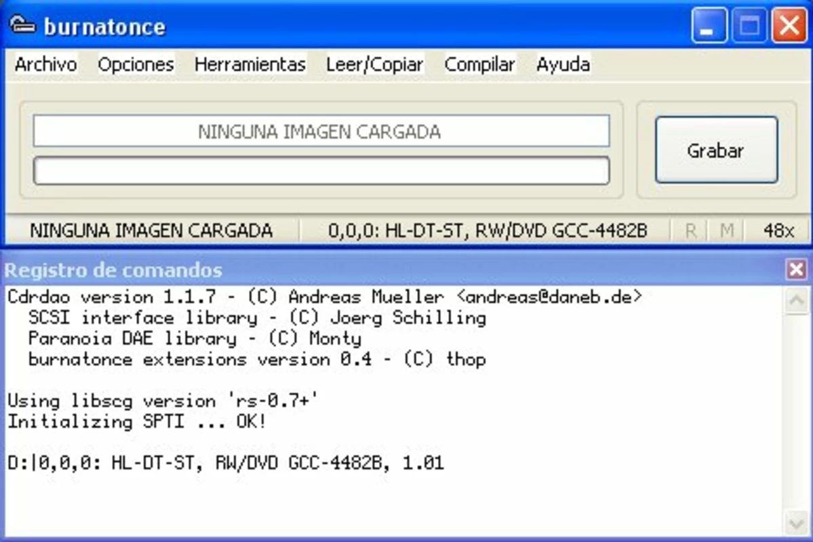The width and height of the screenshot is (813, 542).
Task: Open the Archivo menu
Action: pyautogui.click(x=45, y=65)
